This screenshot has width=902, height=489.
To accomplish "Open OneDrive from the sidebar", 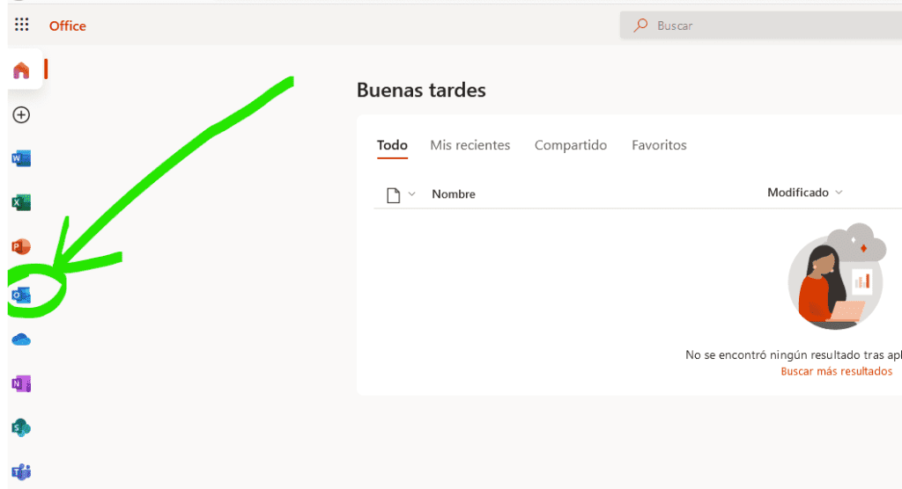I will click(21, 339).
